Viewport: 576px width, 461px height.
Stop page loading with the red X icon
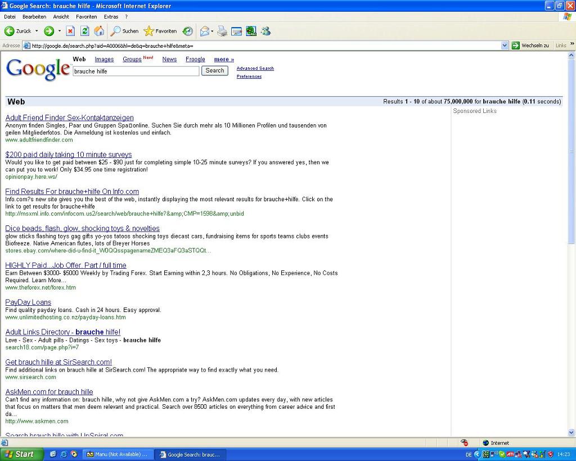pos(70,31)
